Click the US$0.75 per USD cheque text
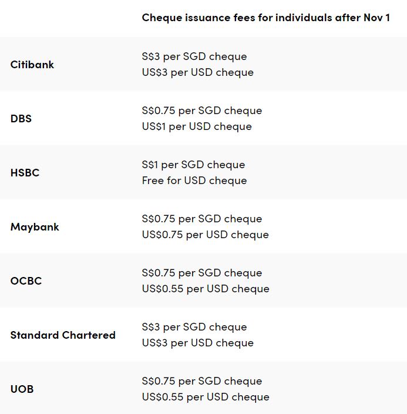Image resolution: width=407 pixels, height=414 pixels. coord(205,235)
